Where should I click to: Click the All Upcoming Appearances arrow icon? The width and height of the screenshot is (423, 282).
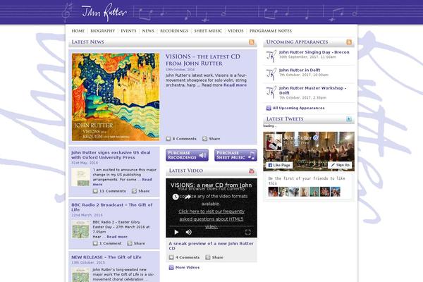269,108
